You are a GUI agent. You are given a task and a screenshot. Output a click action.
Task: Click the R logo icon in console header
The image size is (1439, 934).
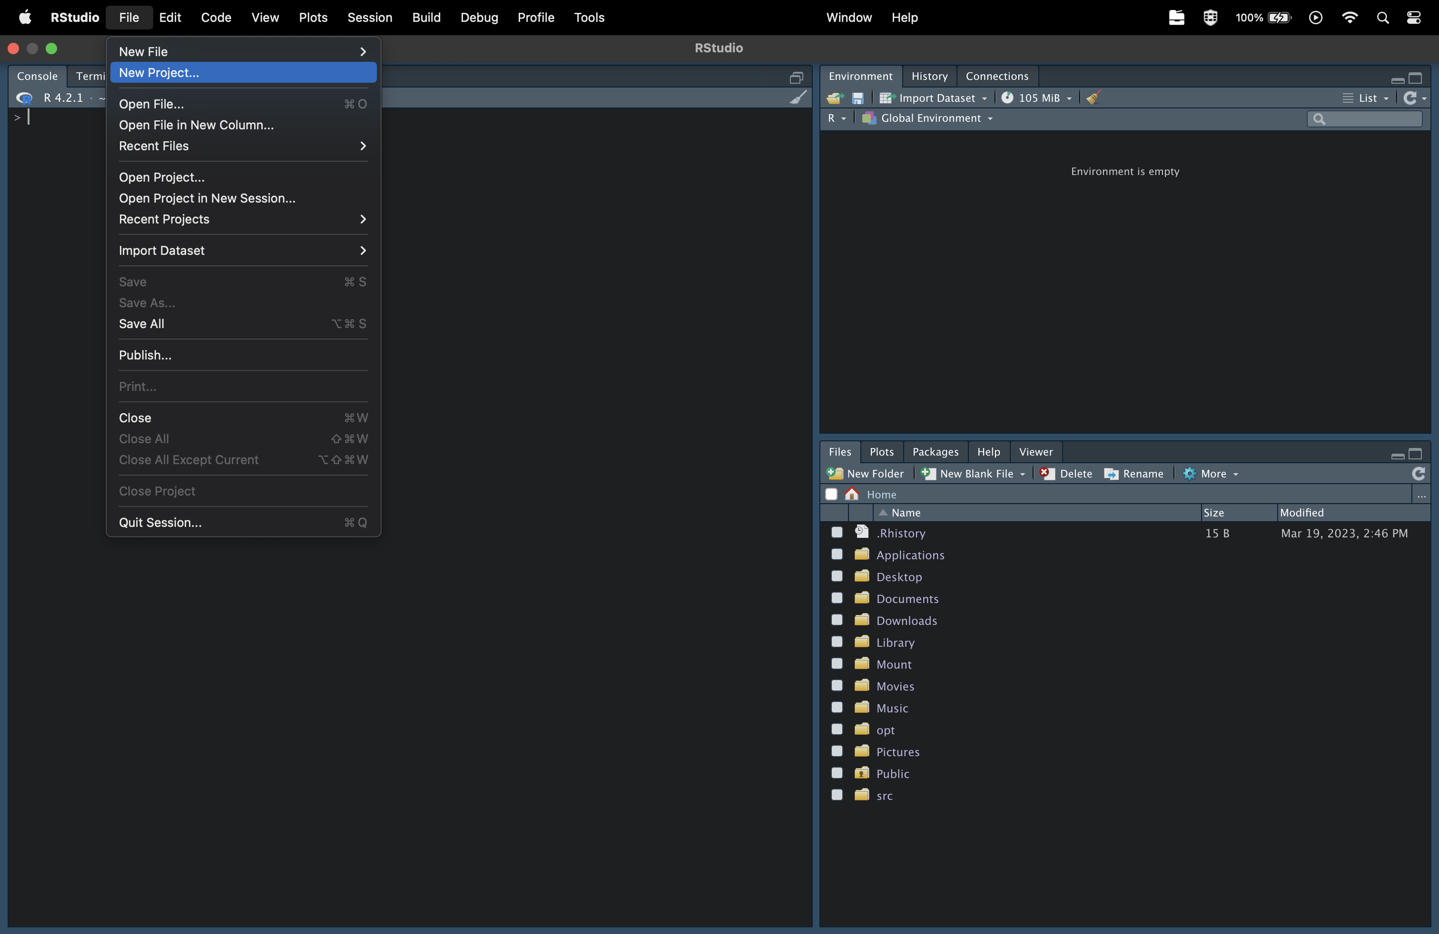24,98
